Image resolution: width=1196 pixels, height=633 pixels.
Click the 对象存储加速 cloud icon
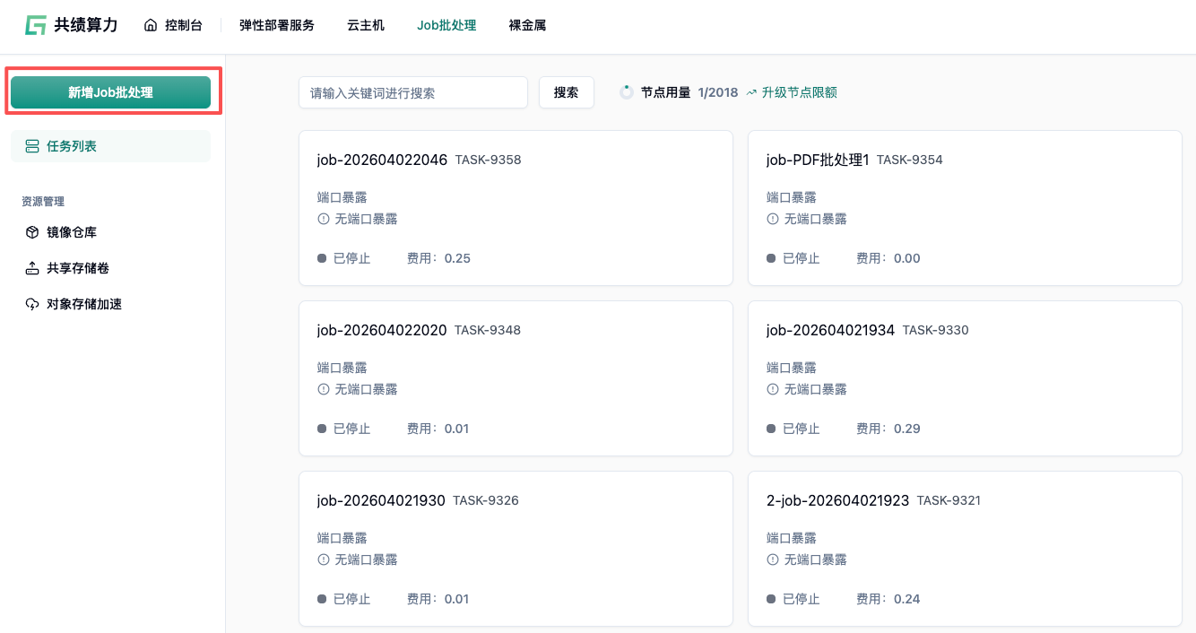(32, 304)
